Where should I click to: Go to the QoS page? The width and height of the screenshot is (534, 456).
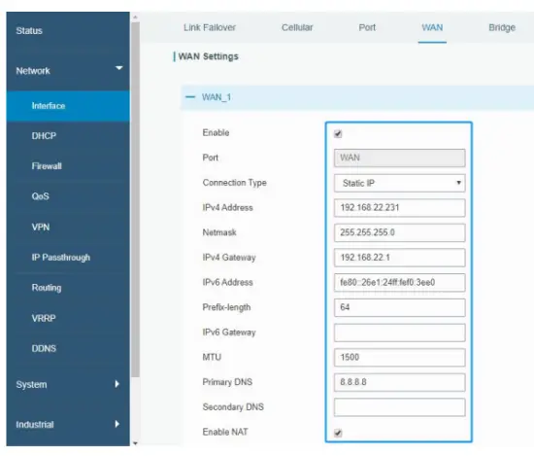[x=40, y=196]
